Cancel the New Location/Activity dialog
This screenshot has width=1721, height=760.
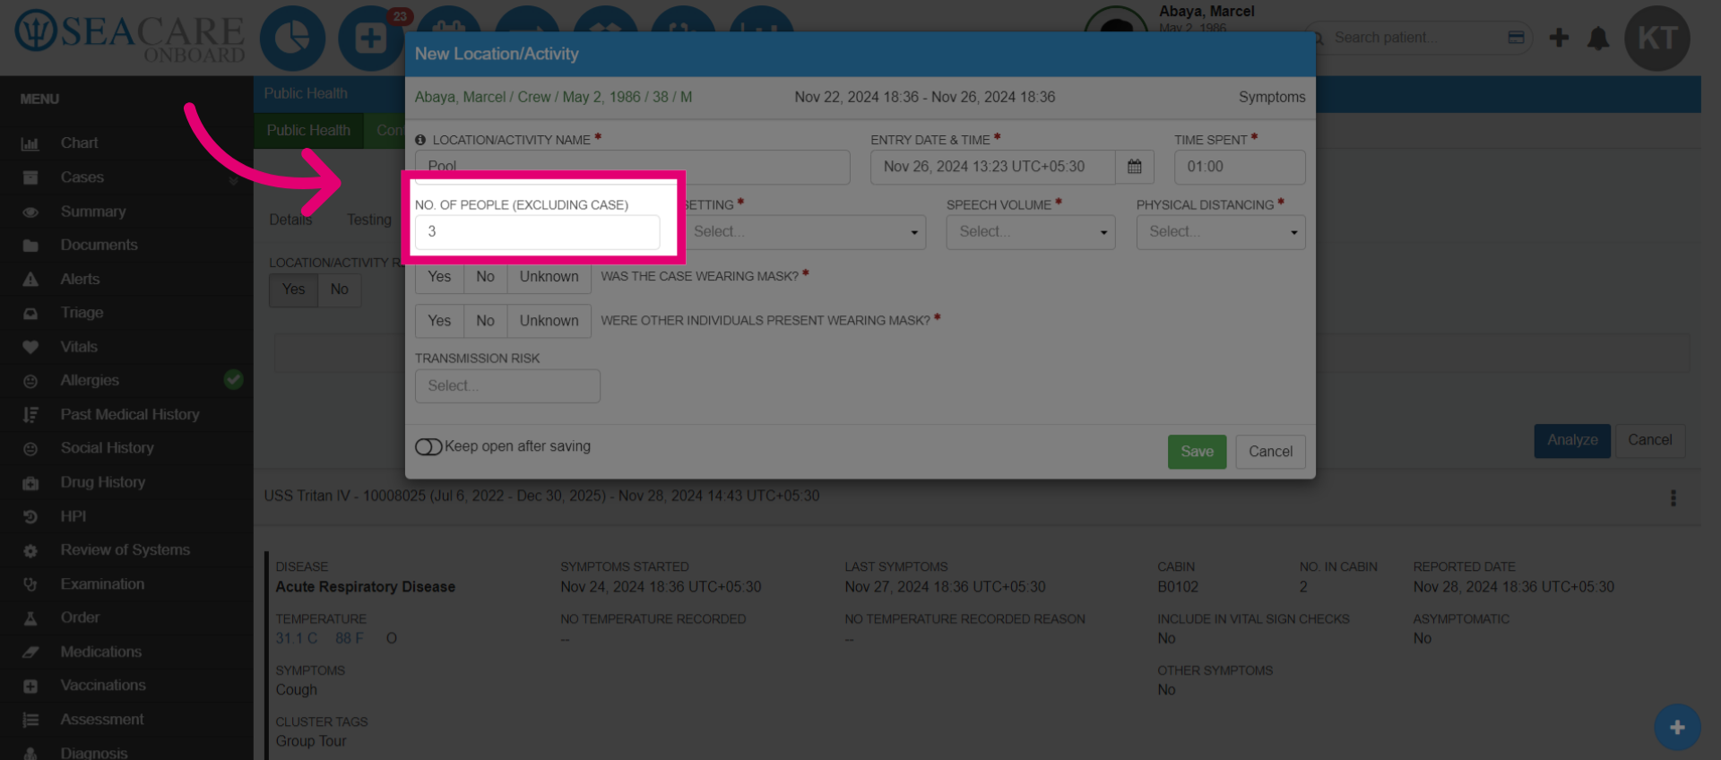pos(1270,452)
